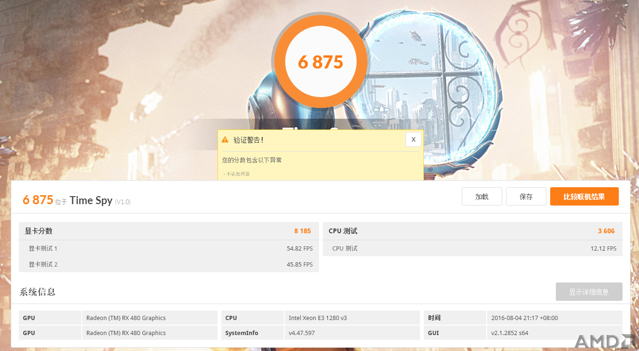Image resolution: width=639 pixels, height=351 pixels.
Task: Select 显卡测试 1 row
Action: point(169,248)
